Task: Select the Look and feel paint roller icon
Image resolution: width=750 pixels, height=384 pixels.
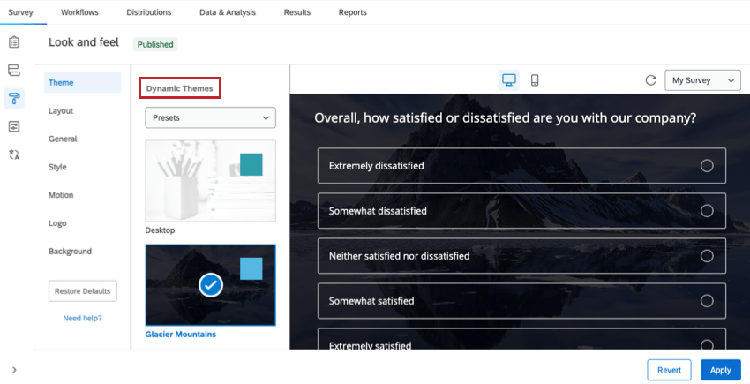Action: [x=14, y=99]
